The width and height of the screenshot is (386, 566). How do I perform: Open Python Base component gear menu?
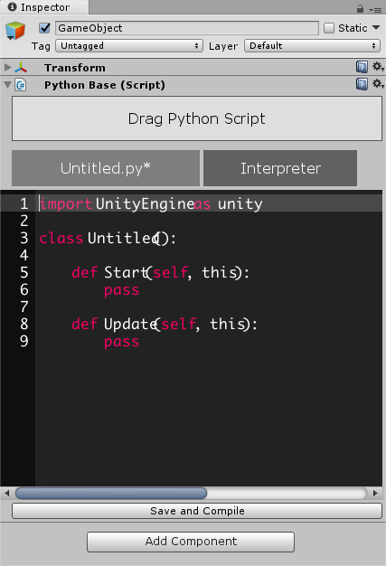378,84
